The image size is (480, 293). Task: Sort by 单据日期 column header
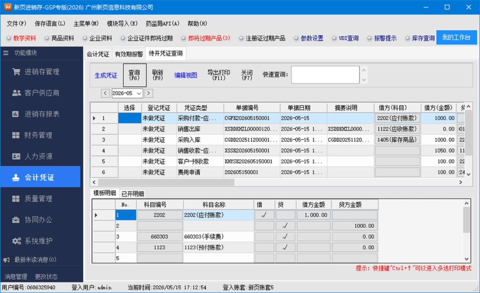[304, 108]
